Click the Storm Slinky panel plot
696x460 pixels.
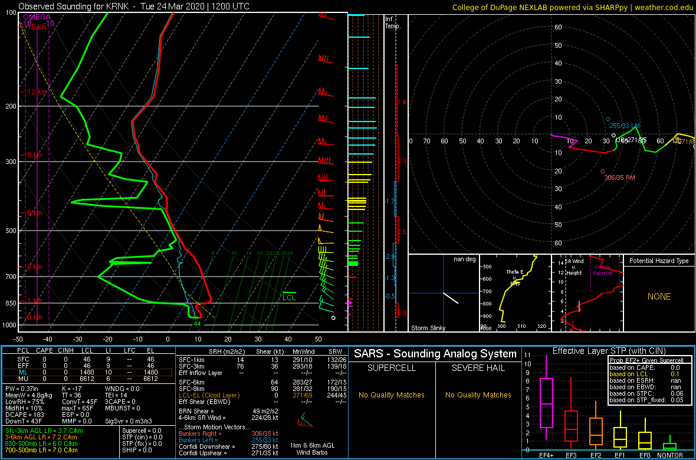444,293
